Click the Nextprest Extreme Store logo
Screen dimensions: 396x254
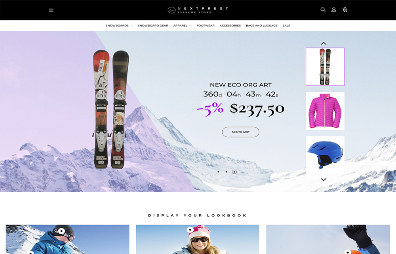(198, 10)
